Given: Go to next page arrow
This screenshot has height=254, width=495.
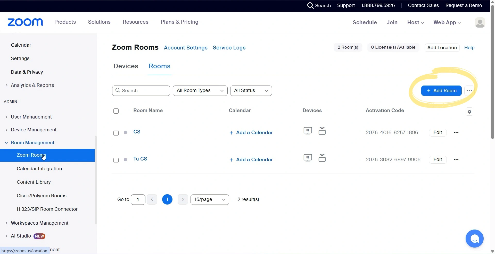Looking at the screenshot, I should point(183,199).
